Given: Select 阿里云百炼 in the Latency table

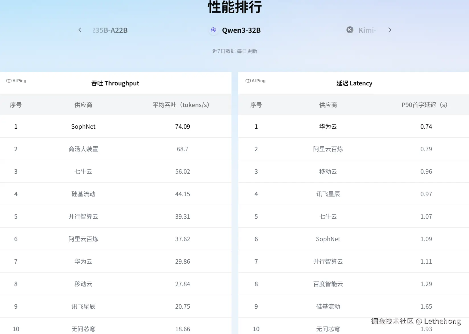Looking at the screenshot, I should click(x=328, y=149).
